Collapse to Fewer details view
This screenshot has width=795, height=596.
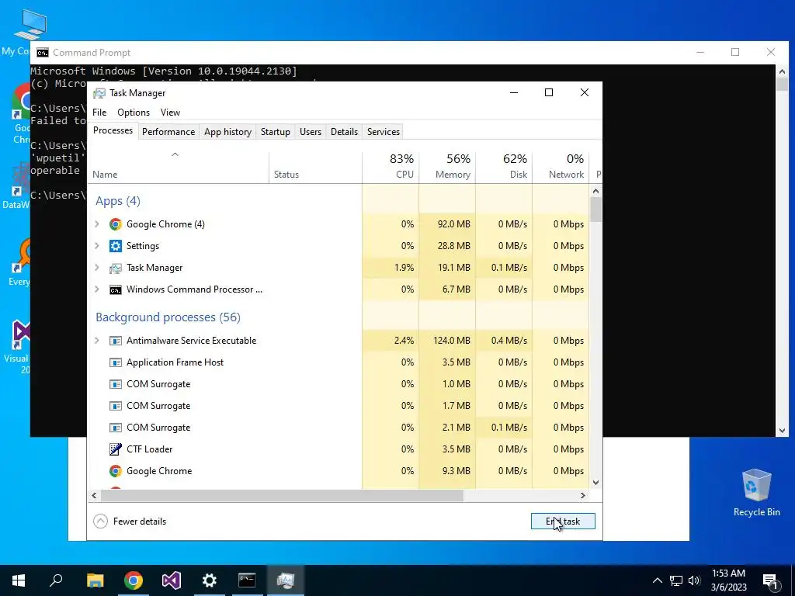tap(130, 521)
